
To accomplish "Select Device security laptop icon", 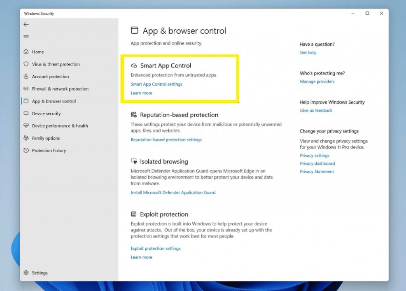I will coord(26,114).
